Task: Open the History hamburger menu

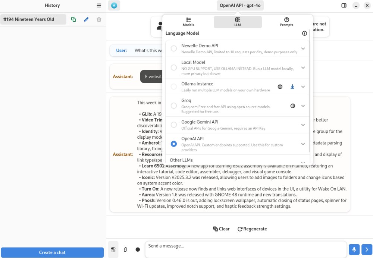Action: (x=99, y=6)
